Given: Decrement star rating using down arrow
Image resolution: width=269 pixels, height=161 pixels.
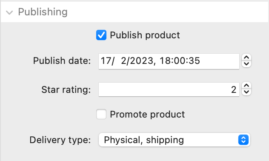Looking at the screenshot, I should coord(246,92).
